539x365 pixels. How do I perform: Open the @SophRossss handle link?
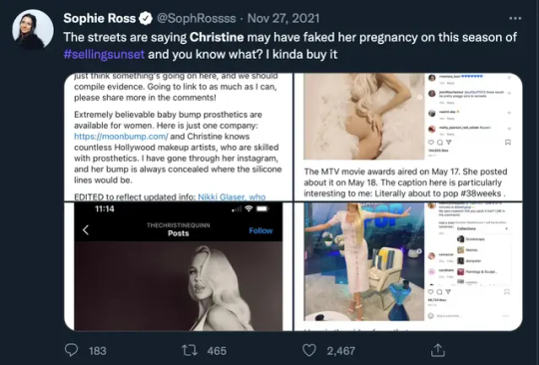click(197, 19)
